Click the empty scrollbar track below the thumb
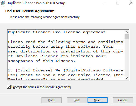This screenshot has height=106, width=136. [x=127, y=57]
